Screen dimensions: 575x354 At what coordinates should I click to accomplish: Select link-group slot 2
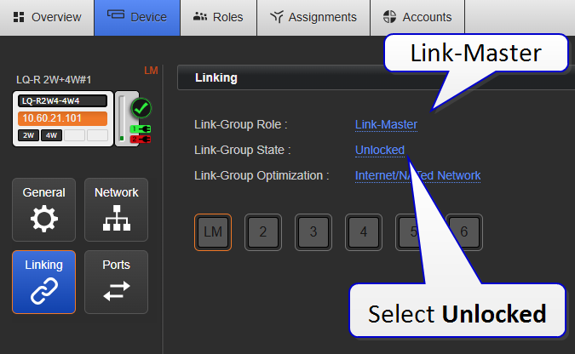tap(263, 231)
